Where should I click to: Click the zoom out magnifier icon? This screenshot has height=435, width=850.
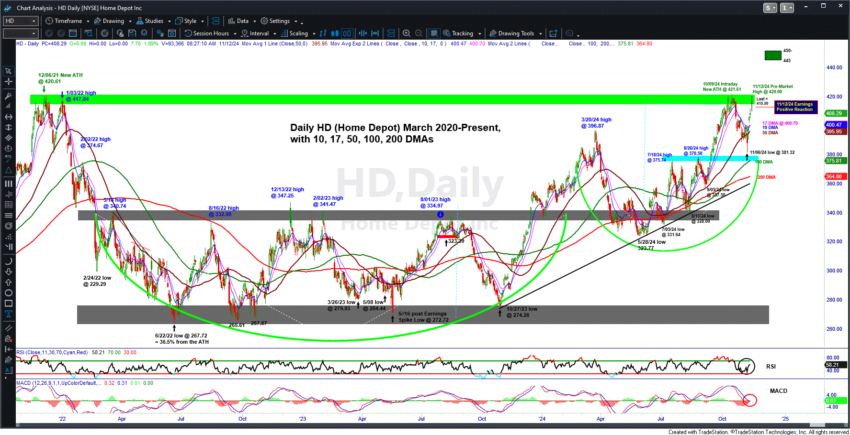point(419,33)
